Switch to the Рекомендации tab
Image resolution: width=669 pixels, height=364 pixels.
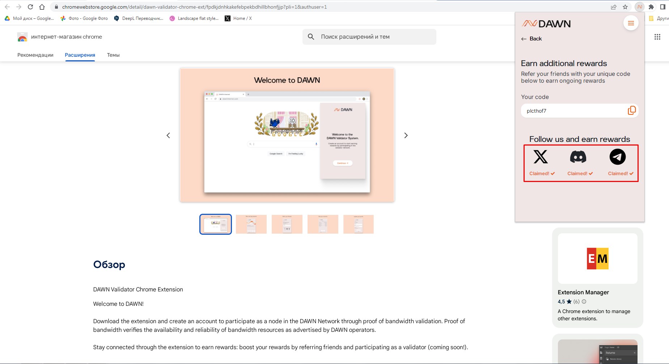35,55
